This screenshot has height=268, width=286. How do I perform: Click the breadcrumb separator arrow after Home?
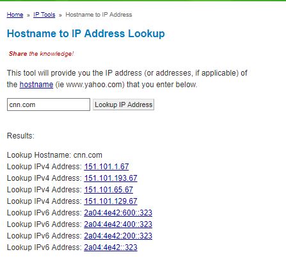28,15
